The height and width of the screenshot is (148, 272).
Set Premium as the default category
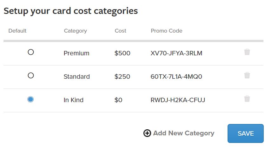click(31, 52)
